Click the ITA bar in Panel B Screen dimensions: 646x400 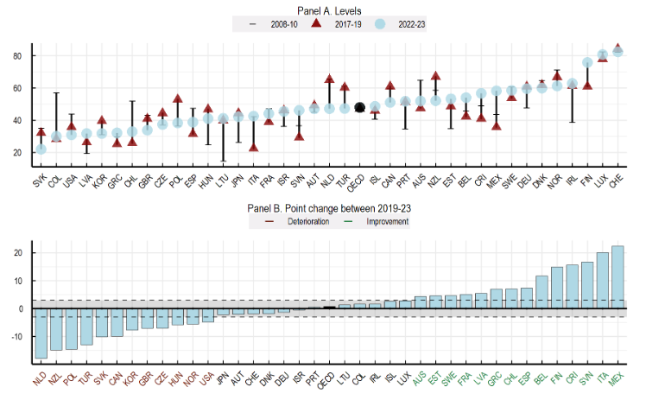click(602, 280)
